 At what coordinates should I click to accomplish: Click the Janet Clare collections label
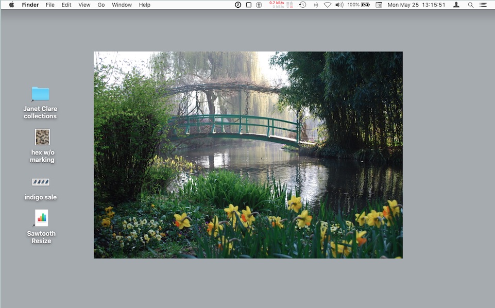click(40, 112)
